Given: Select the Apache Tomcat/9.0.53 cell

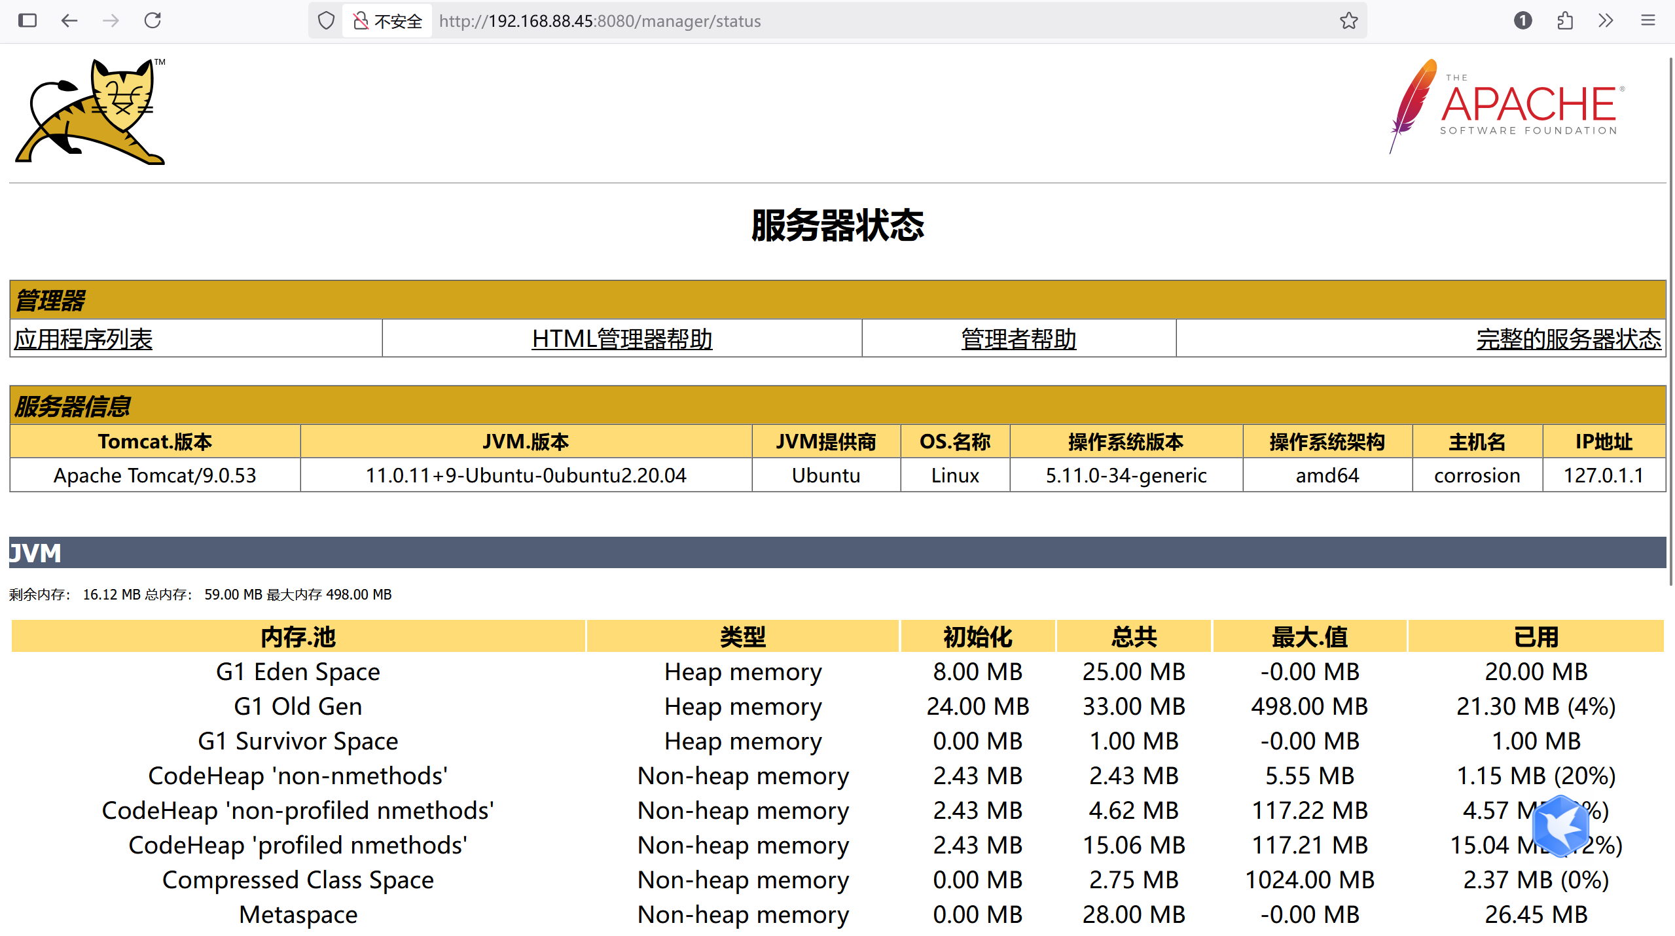Looking at the screenshot, I should (x=155, y=475).
